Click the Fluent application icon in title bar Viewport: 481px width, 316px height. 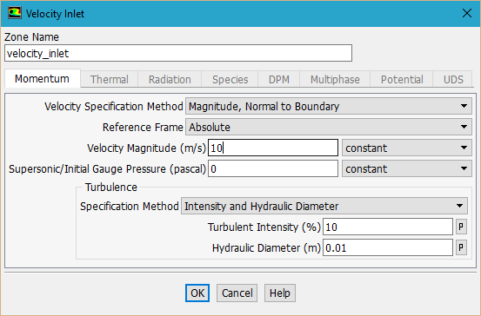pyautogui.click(x=15, y=13)
